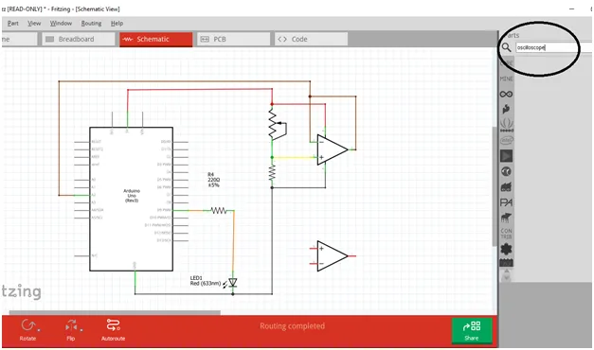This screenshot has width=594, height=350.
Task: Open the PA parts bin
Action: (506, 202)
